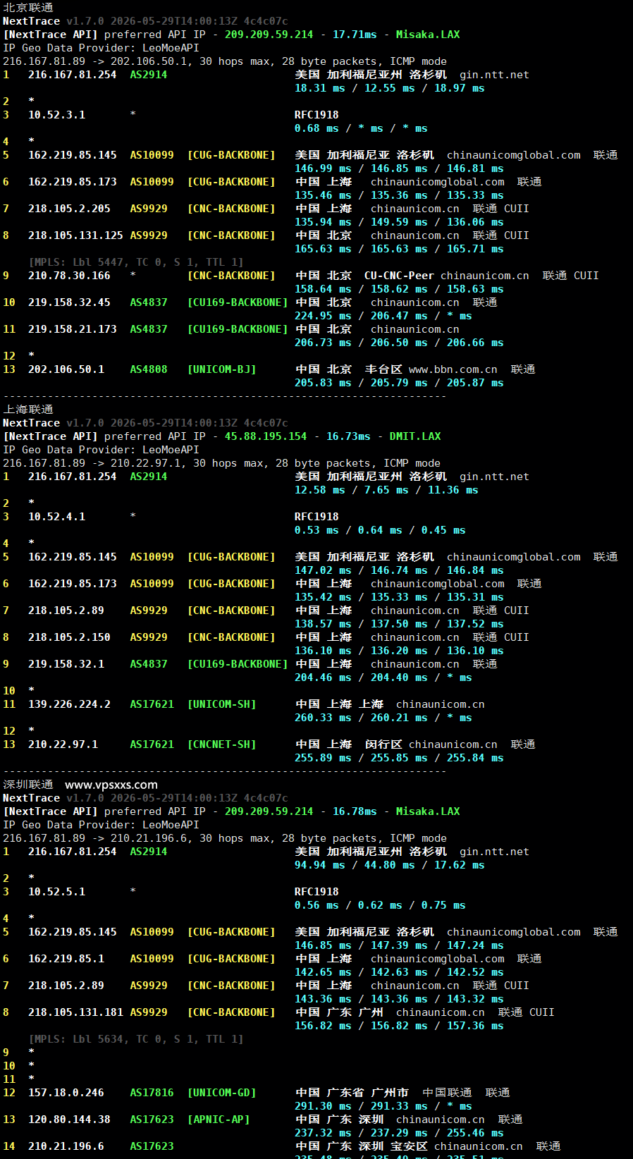Select the hop IP 10.52.3.1
Image resolution: width=633 pixels, height=1159 pixels.
(56, 115)
